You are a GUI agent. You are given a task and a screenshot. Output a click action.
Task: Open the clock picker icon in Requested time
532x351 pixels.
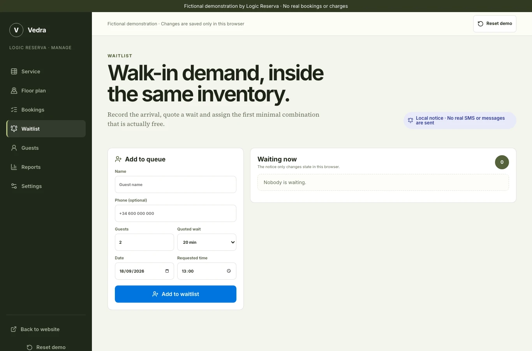point(229,271)
